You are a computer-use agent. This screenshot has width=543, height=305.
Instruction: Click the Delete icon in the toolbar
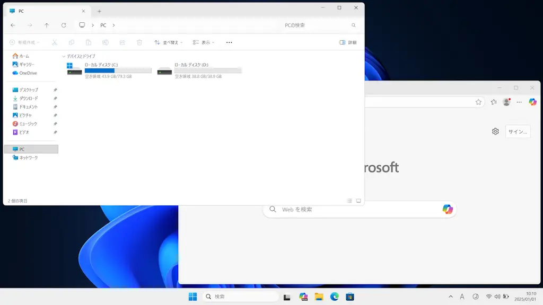point(138,42)
